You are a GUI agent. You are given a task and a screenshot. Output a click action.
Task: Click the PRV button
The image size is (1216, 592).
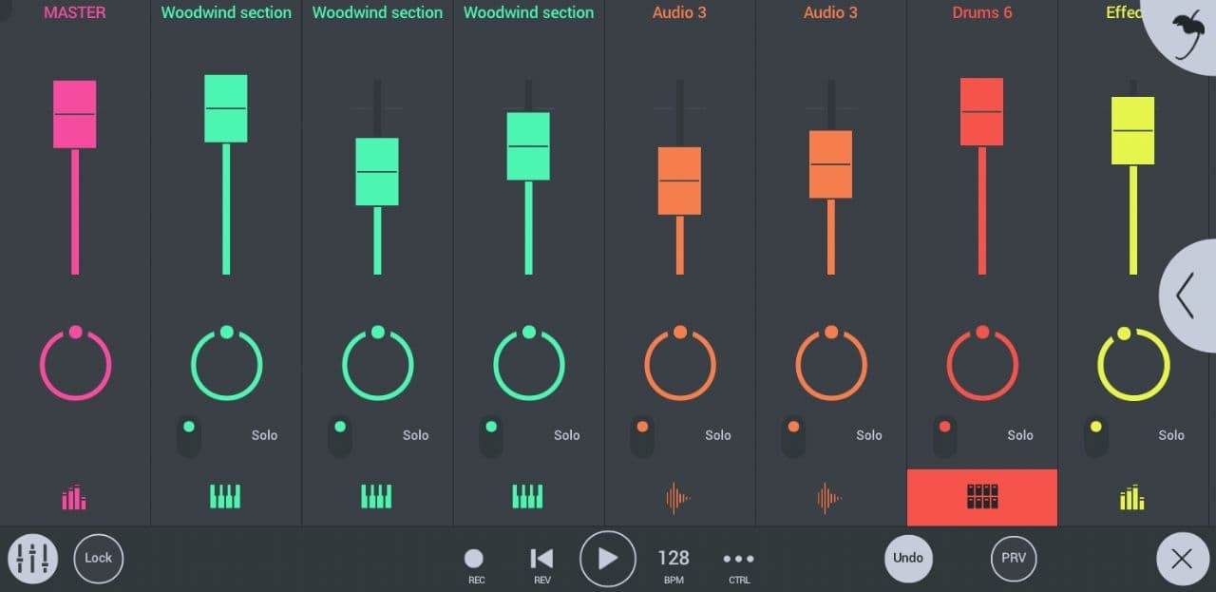click(1014, 558)
